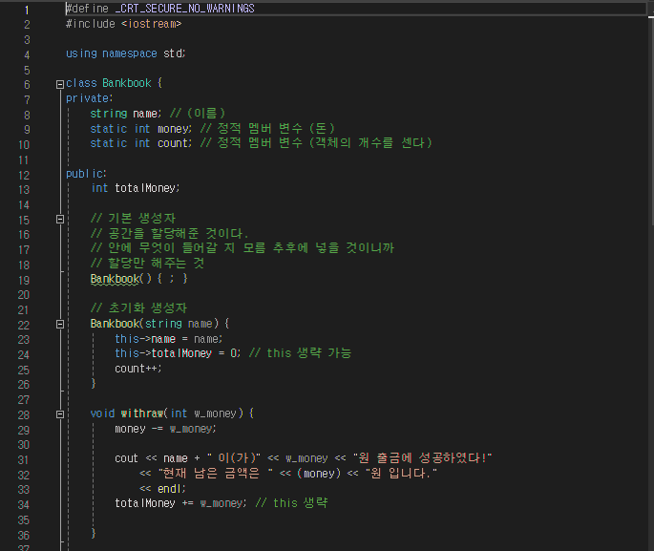Image resolution: width=654 pixels, height=551 pixels.
Task: Click line number 30 in the gutter
Action: (24, 445)
